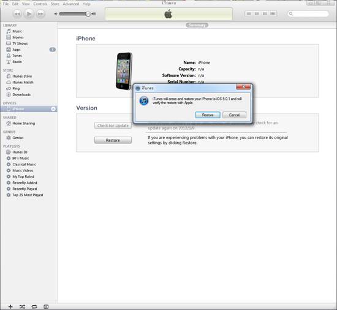337x310 pixels.
Task: Select the Summary tab
Action: coord(197,25)
